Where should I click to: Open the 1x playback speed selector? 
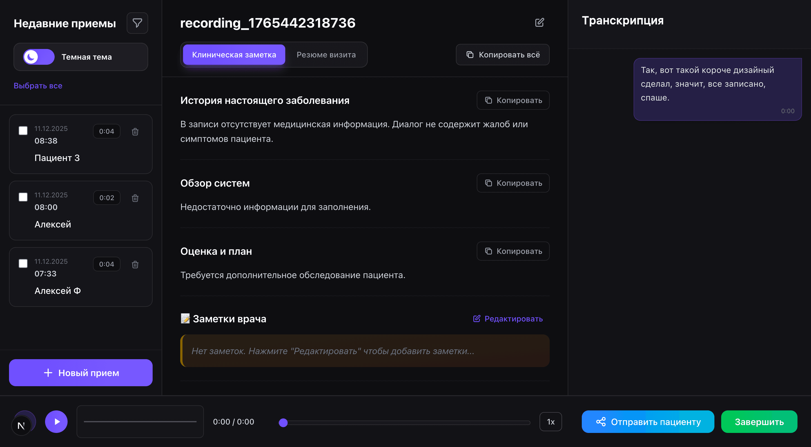[551, 421]
